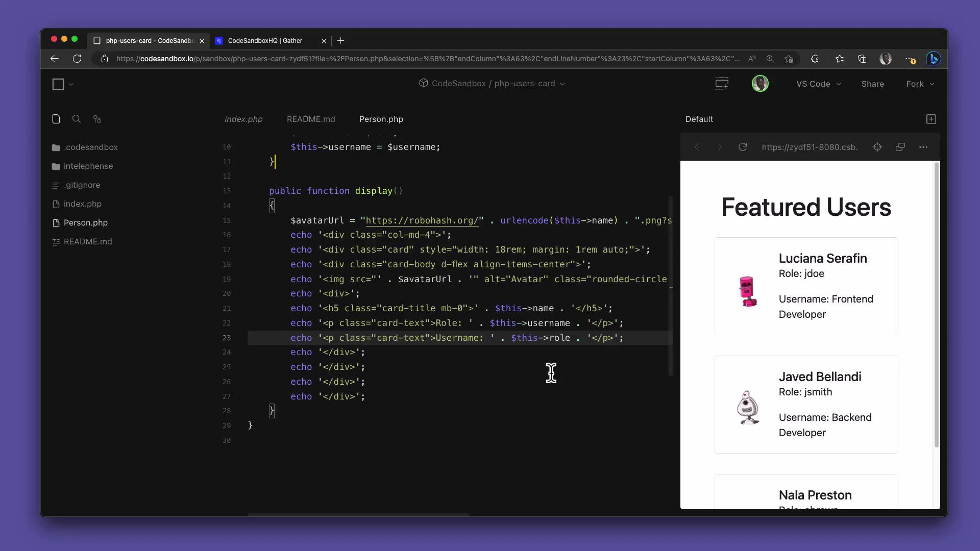Open the source control icon in the sidebar
Screen dimensions: 980x551
point(97,119)
